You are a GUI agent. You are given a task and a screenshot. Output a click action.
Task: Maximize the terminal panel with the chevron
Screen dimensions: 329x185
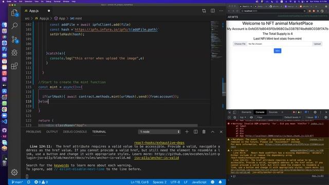pos(212,132)
